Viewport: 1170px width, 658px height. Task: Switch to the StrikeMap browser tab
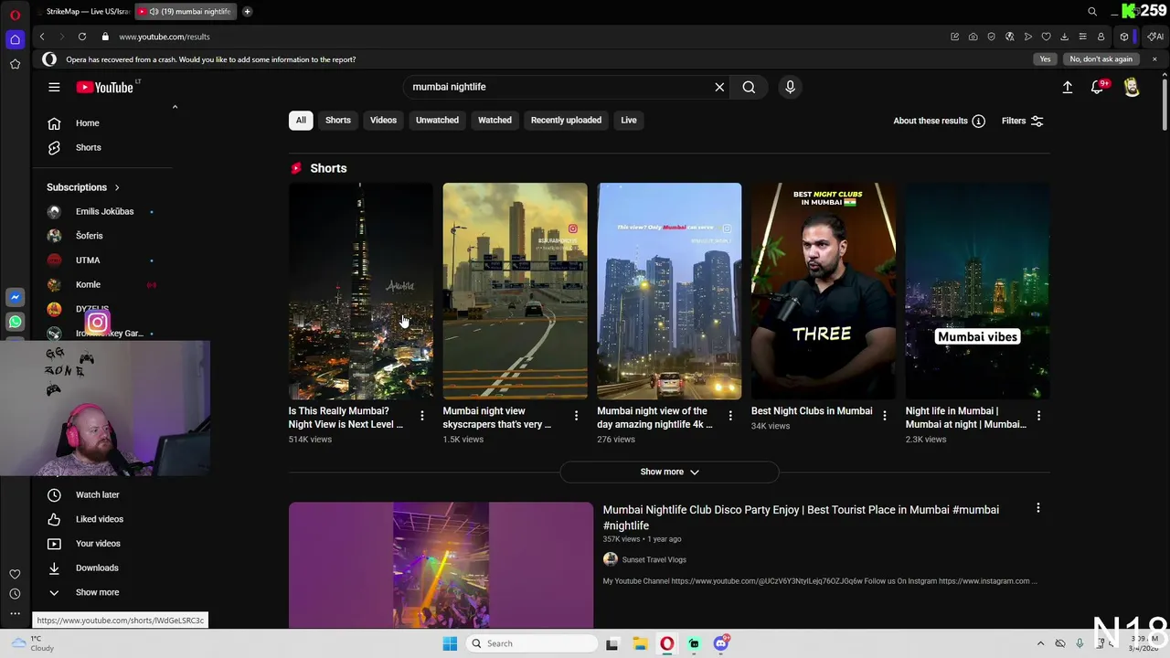pos(85,11)
